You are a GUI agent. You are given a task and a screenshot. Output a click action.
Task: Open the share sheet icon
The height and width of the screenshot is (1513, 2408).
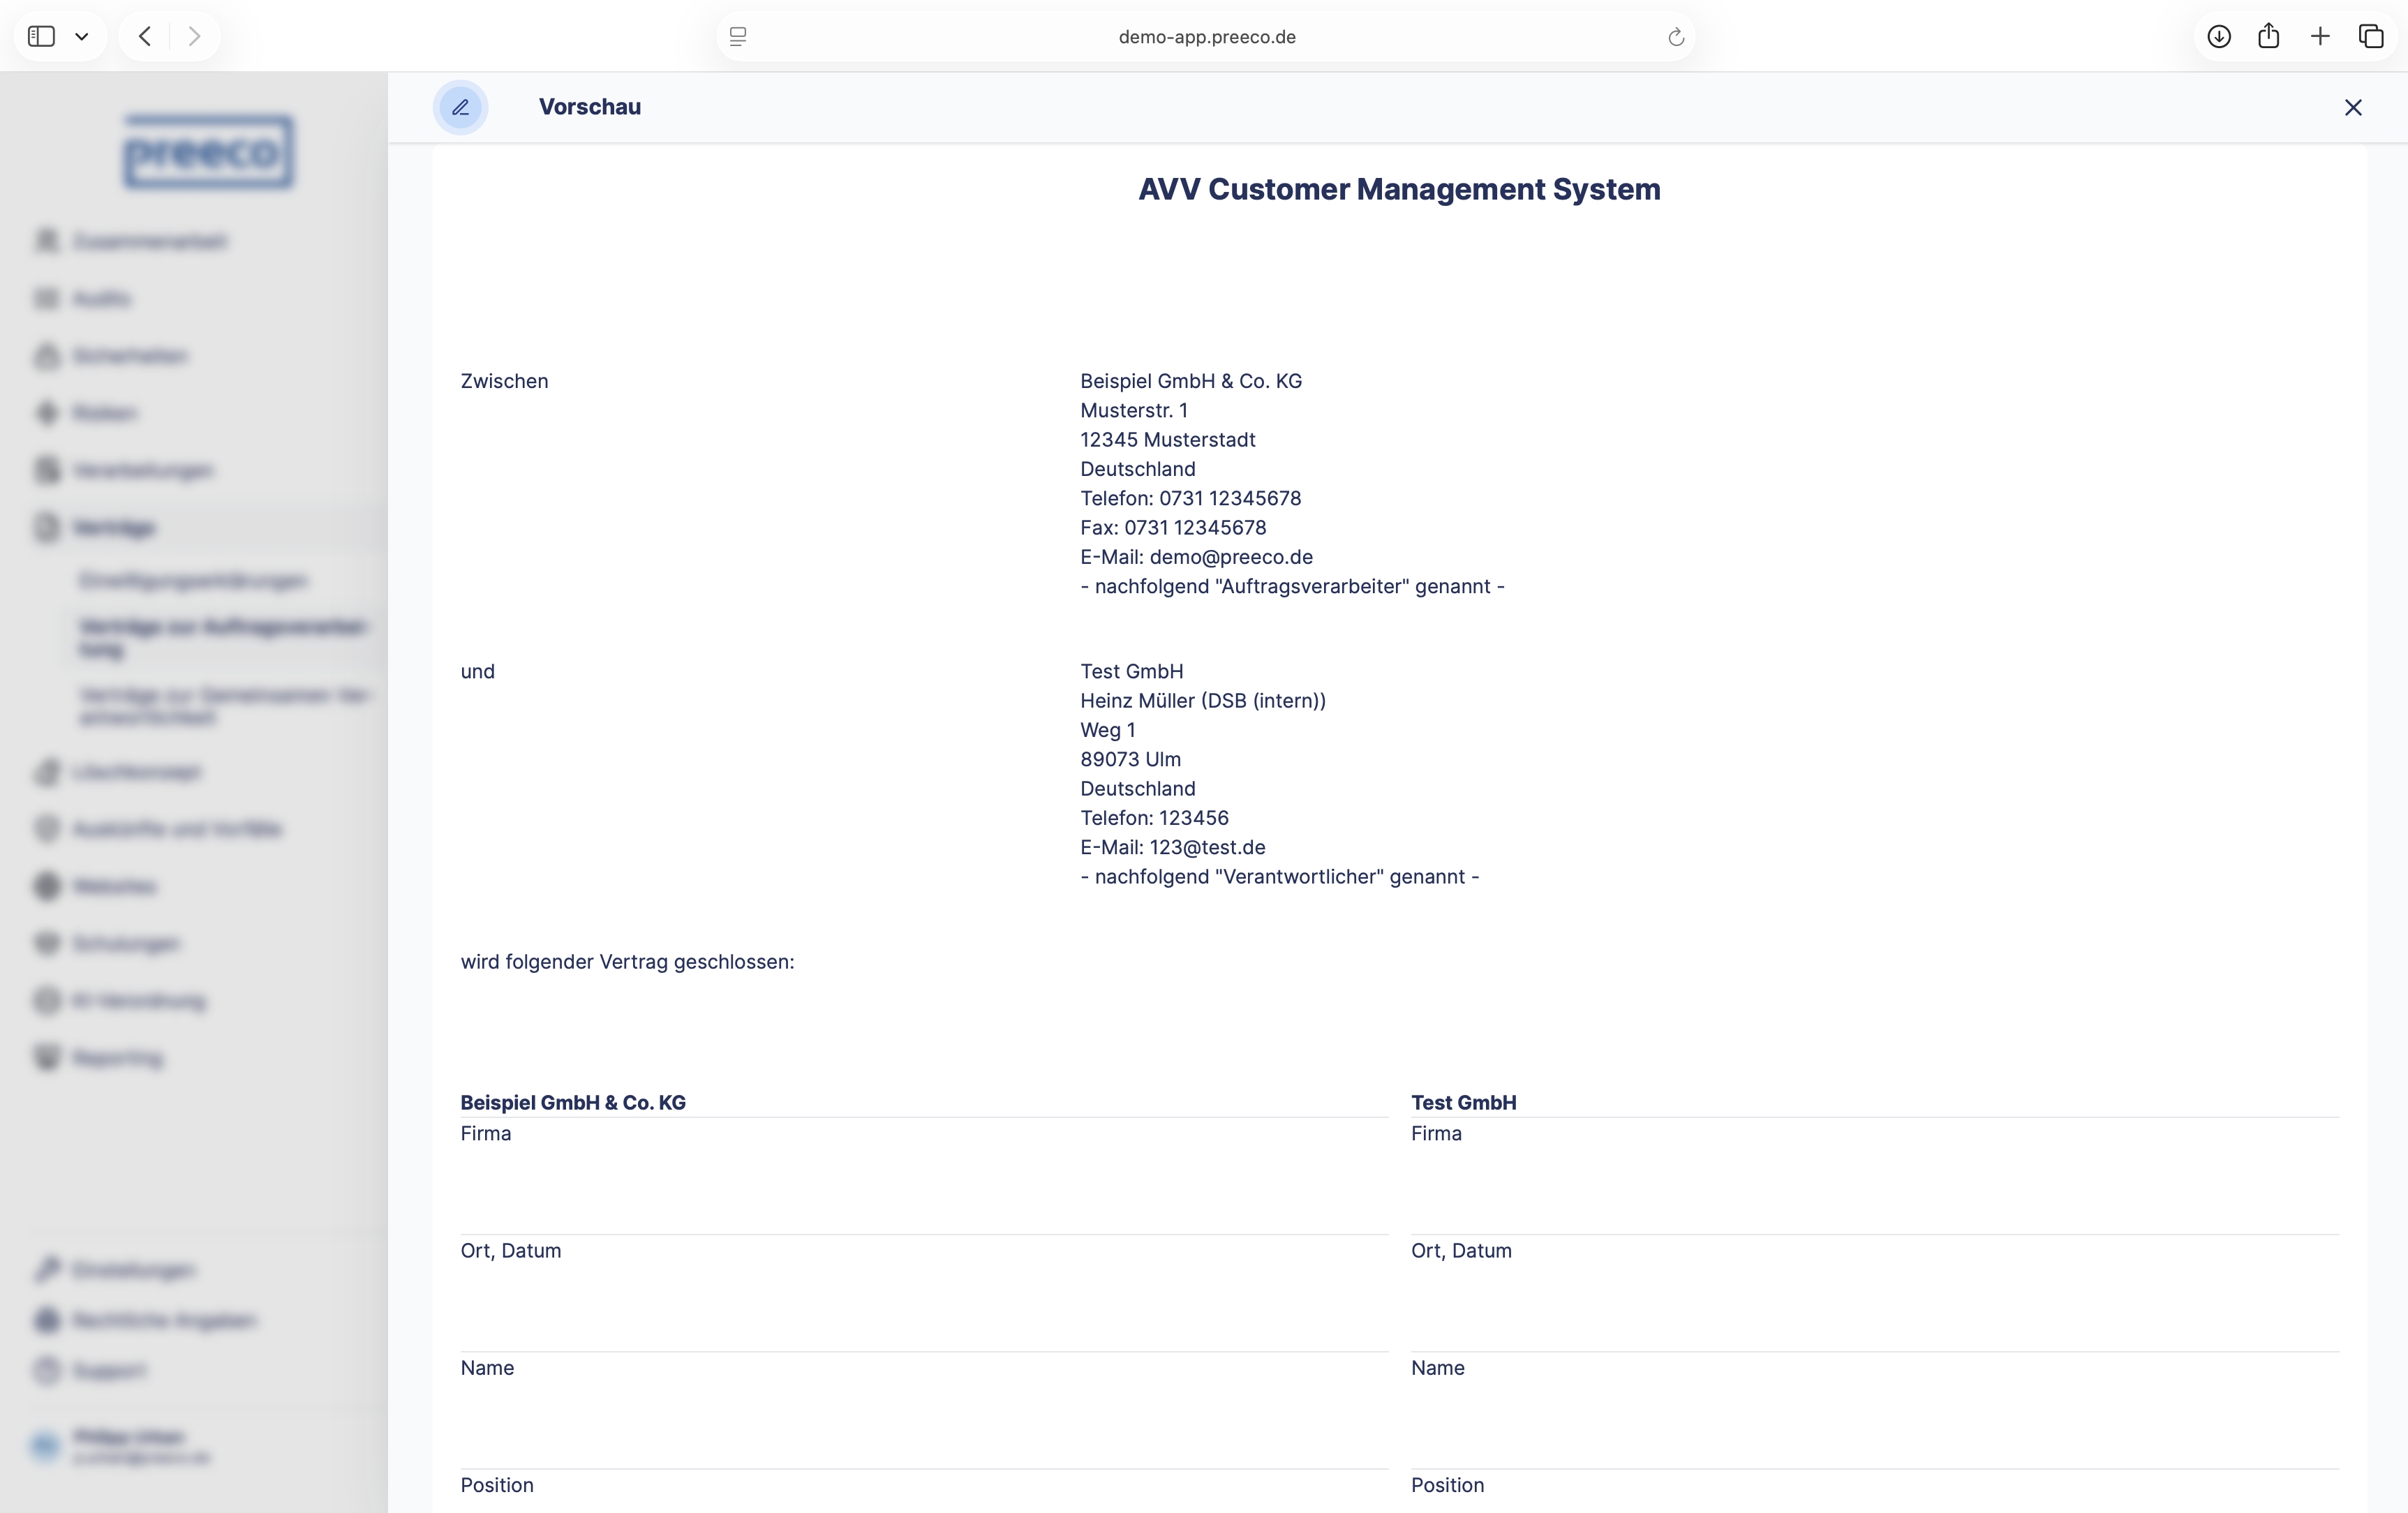coord(2268,37)
